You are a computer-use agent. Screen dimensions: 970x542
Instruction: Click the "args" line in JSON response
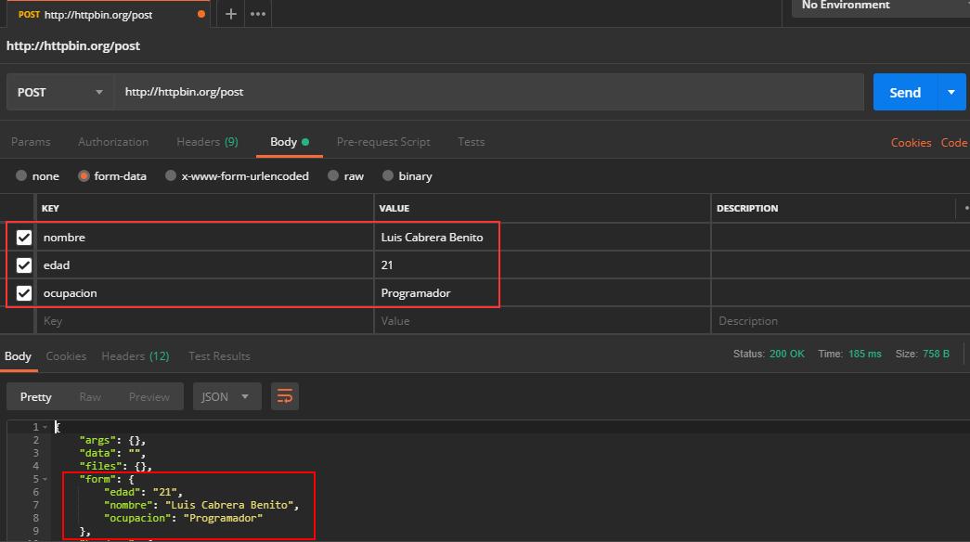(x=112, y=441)
